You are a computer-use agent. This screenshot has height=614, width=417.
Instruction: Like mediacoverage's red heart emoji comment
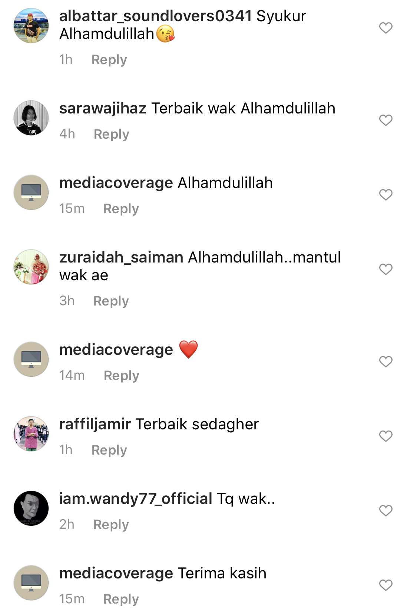[x=385, y=362]
